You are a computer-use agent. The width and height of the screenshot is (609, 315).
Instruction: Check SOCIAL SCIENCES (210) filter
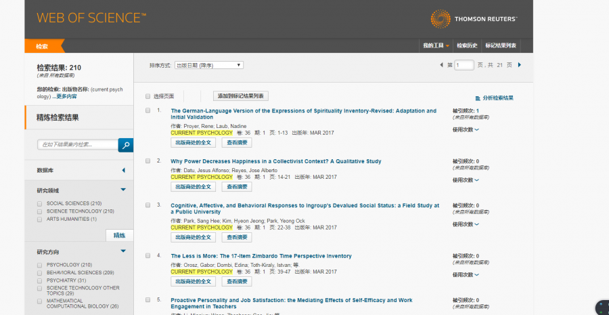tap(39, 203)
